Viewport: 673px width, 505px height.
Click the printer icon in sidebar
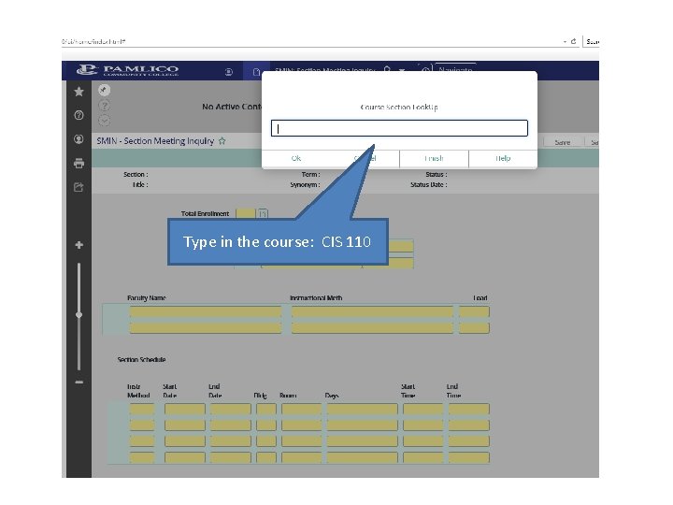(79, 163)
